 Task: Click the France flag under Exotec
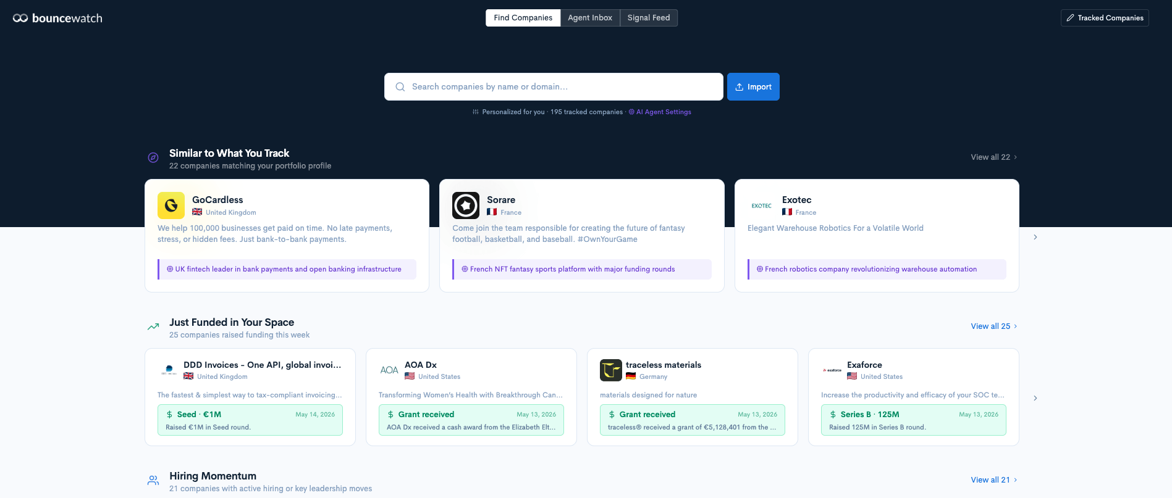point(787,212)
